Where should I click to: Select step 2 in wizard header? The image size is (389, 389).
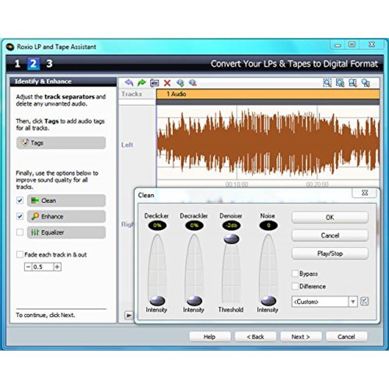tap(33, 64)
